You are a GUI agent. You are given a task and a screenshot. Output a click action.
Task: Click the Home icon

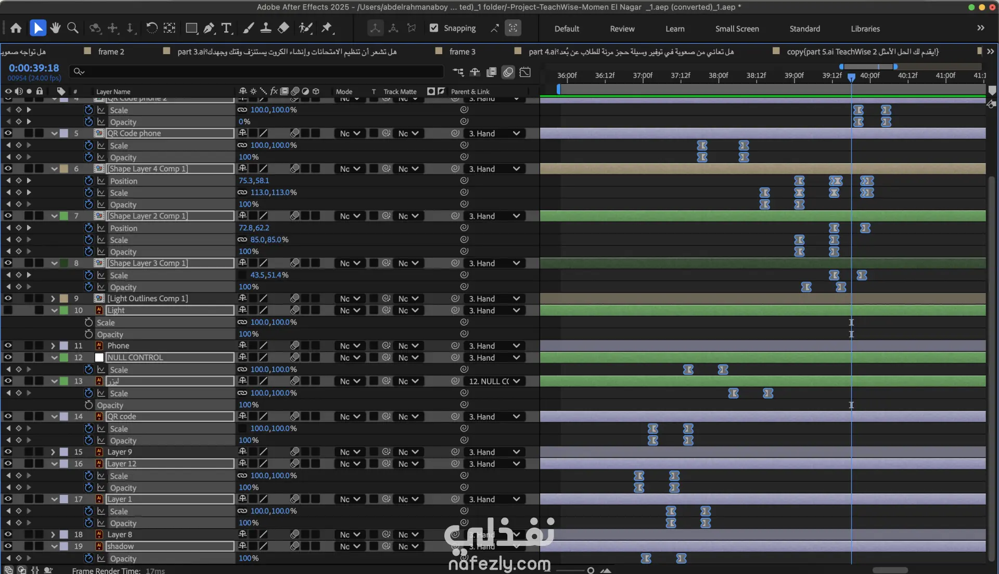16,28
